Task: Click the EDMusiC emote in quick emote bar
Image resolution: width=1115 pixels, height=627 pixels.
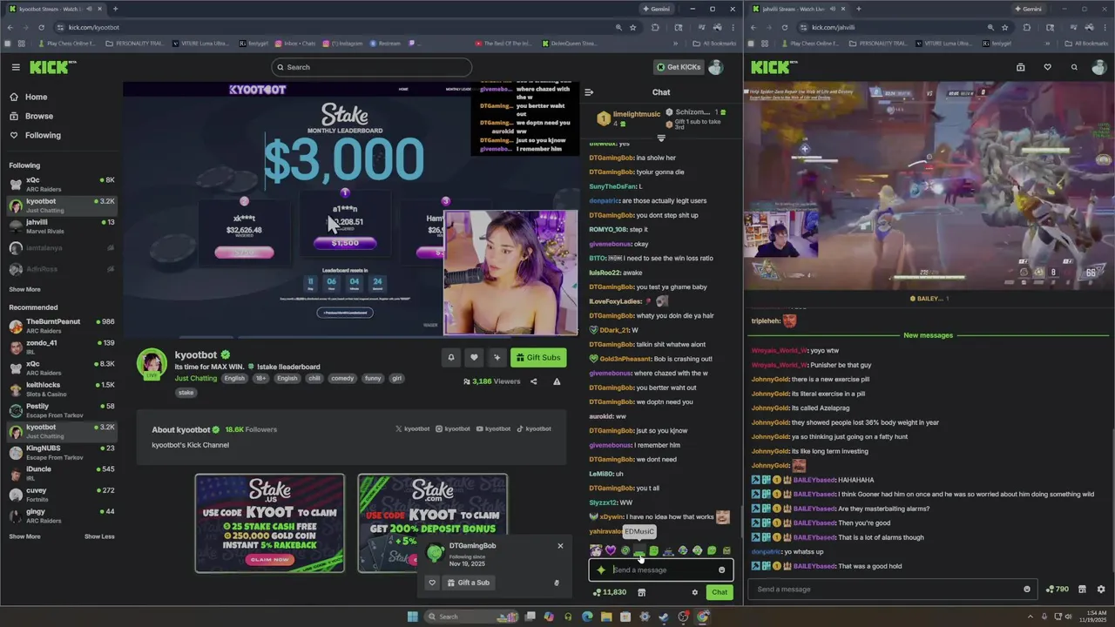Action: [639, 550]
